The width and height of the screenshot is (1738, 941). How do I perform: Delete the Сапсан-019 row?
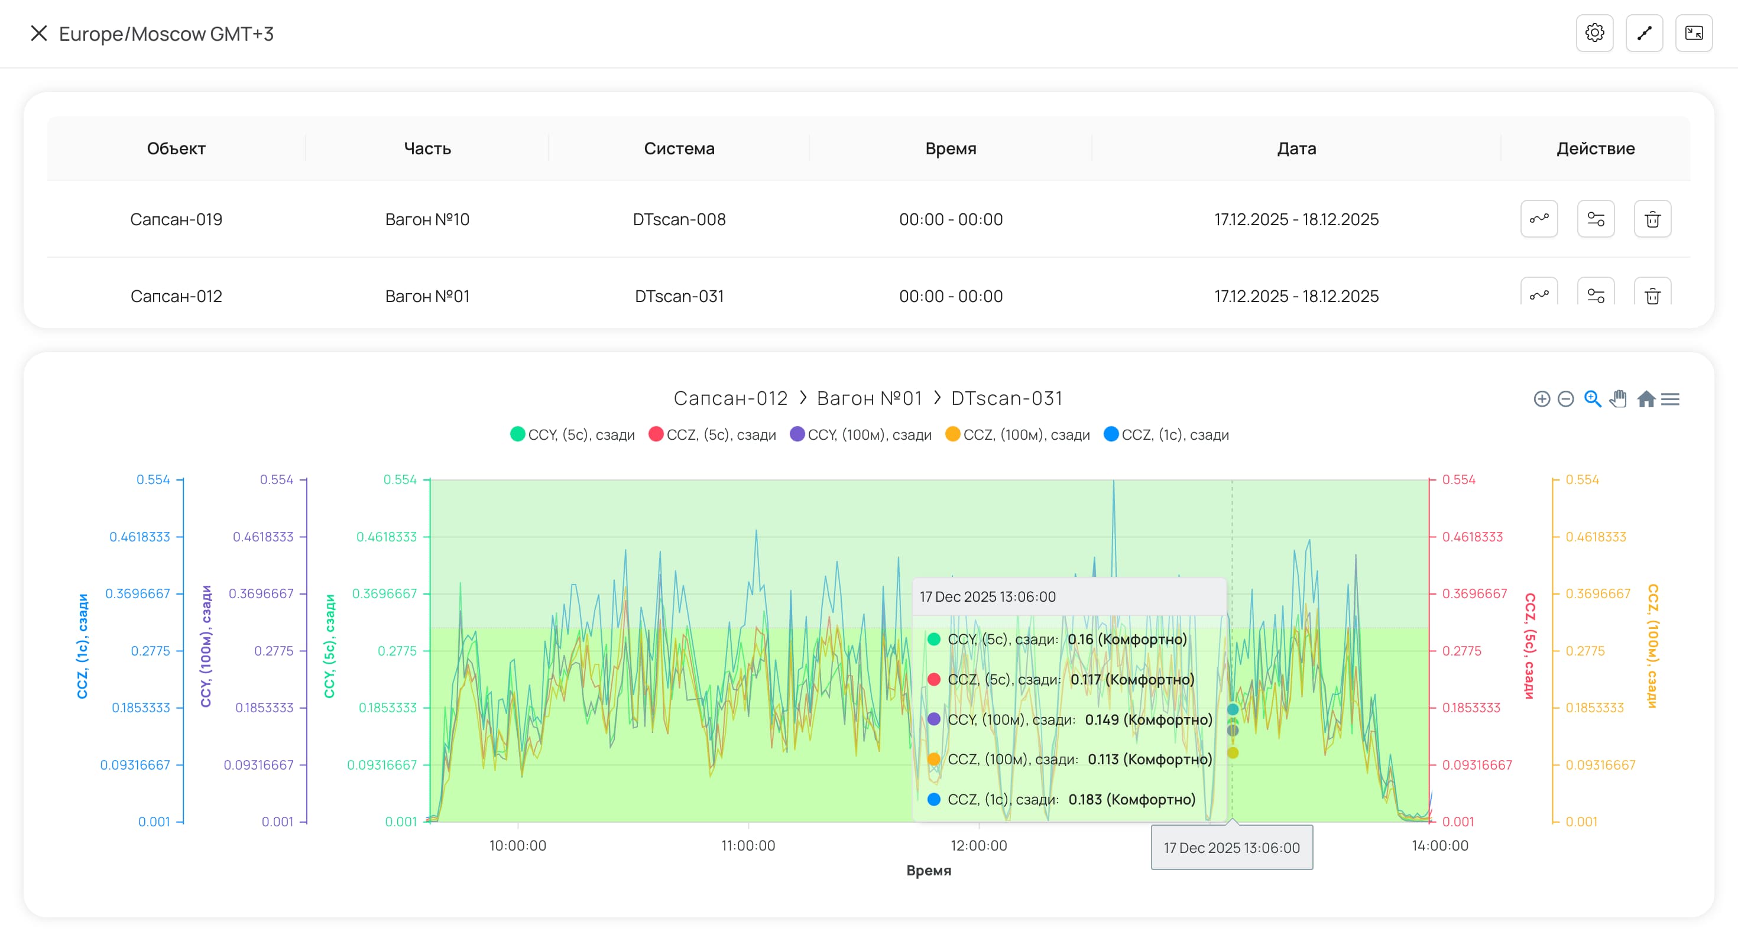coord(1652,219)
